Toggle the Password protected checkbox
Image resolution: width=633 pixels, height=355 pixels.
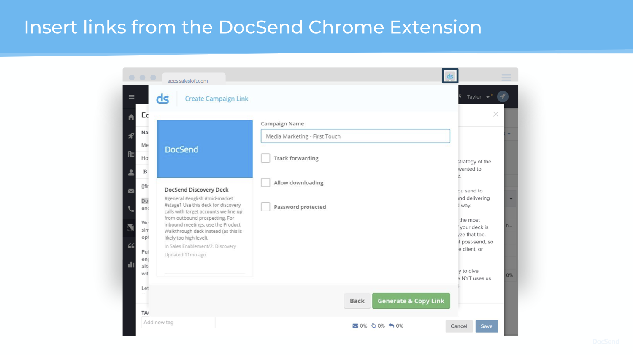pos(265,207)
